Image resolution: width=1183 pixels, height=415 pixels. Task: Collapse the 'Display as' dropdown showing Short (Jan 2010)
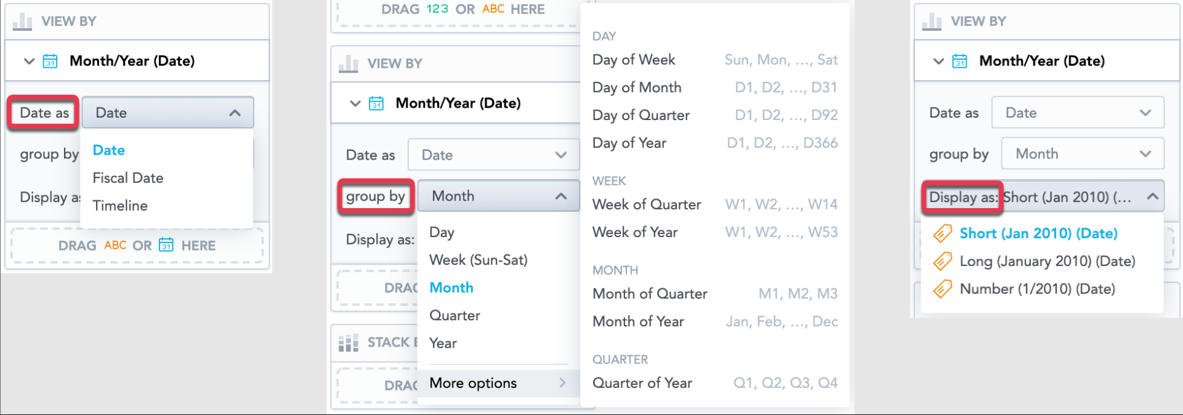tap(1152, 197)
